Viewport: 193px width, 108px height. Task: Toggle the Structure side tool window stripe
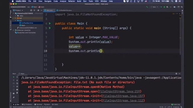(11, 25)
